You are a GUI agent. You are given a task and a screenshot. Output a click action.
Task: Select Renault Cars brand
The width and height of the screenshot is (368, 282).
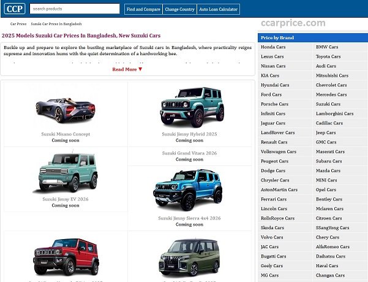click(274, 142)
